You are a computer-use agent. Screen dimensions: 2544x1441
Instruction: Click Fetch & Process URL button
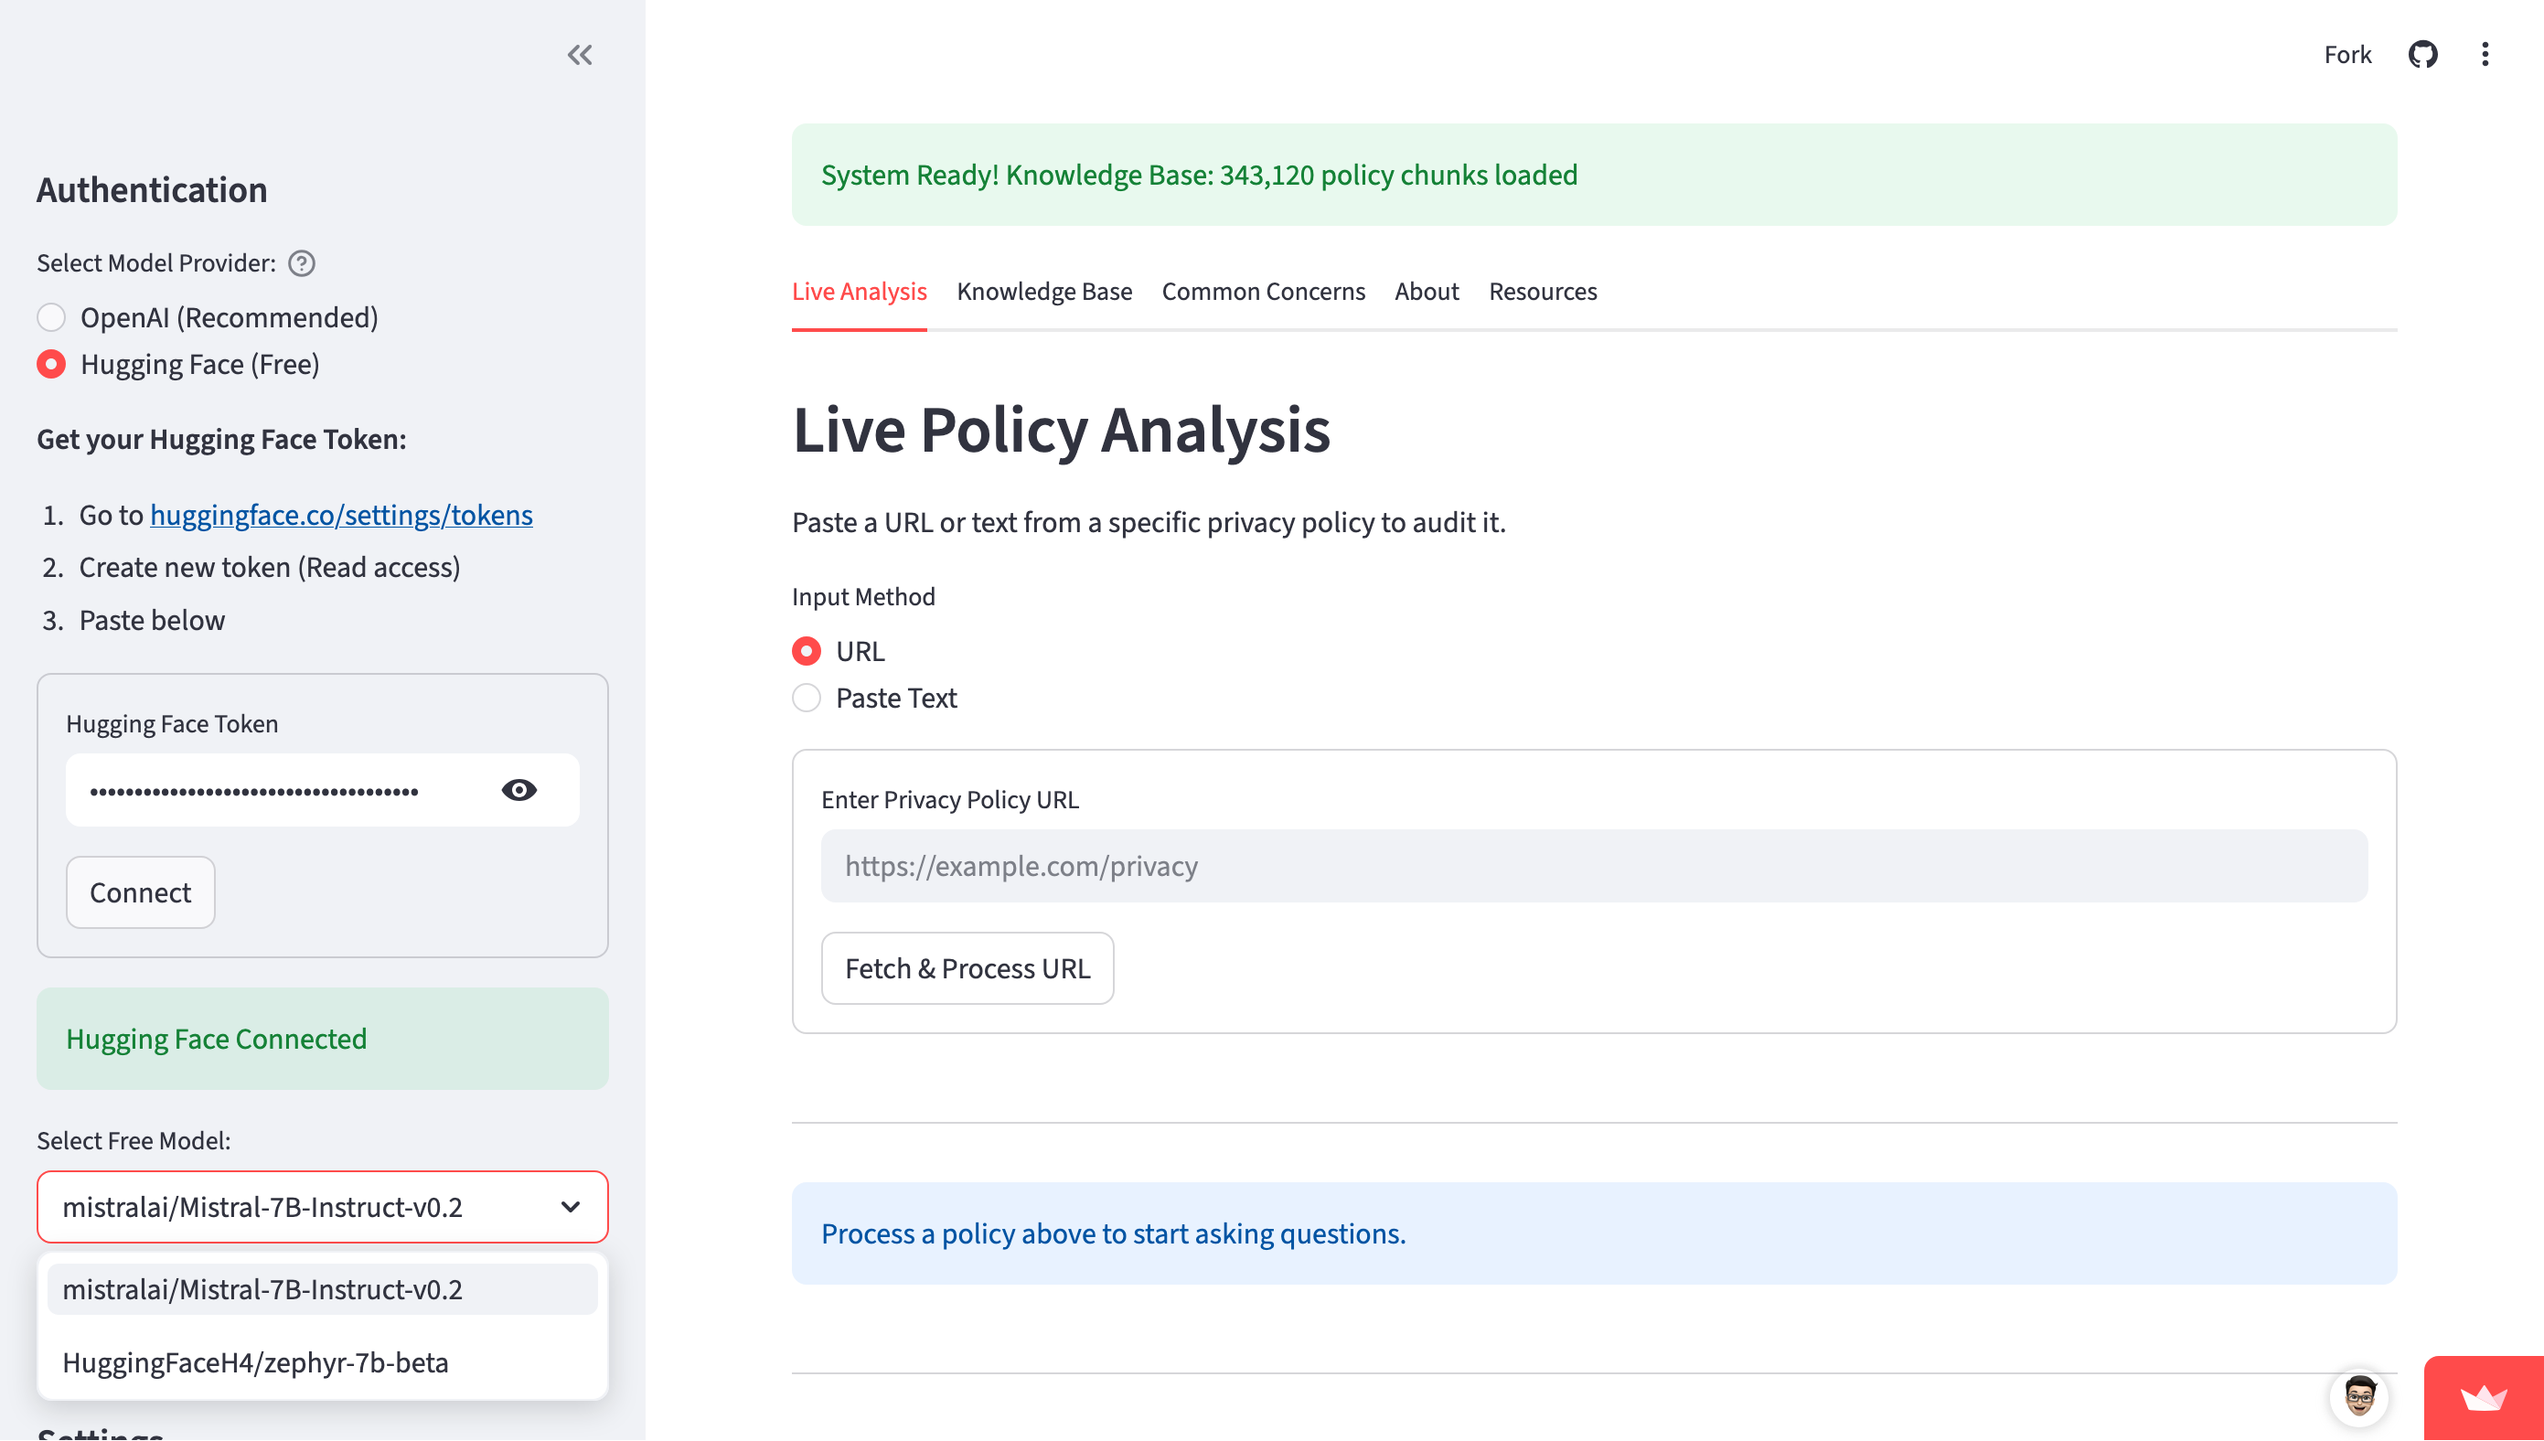[967, 968]
